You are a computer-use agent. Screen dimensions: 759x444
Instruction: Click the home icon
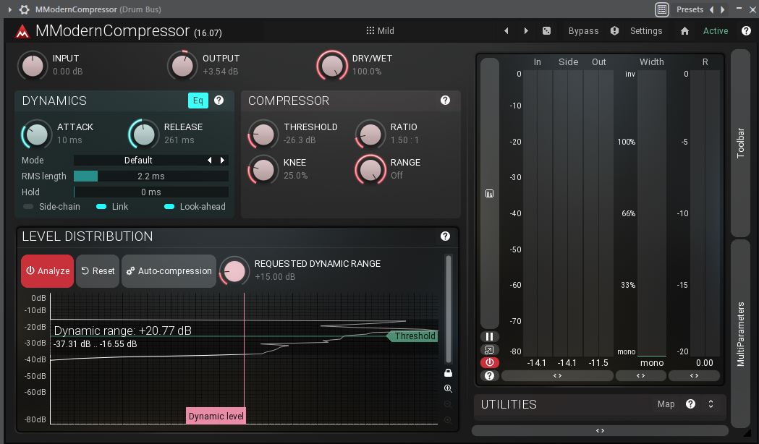[x=684, y=31]
